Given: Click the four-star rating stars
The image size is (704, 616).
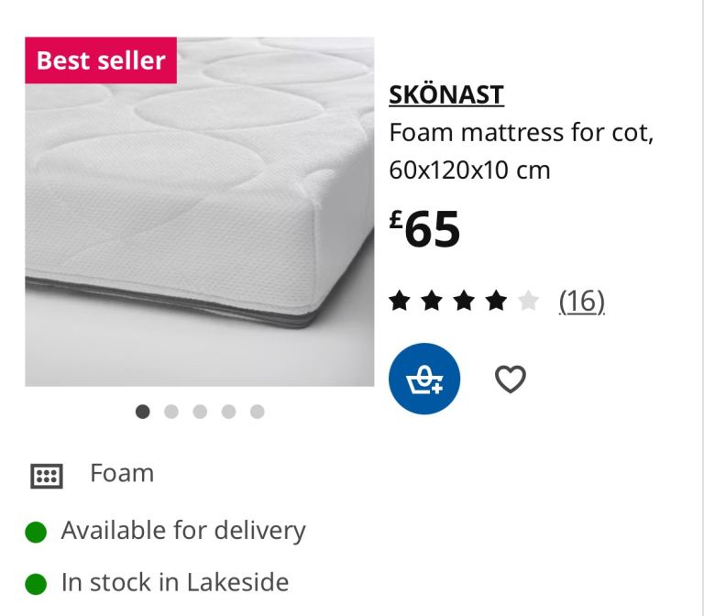Looking at the screenshot, I should (464, 301).
